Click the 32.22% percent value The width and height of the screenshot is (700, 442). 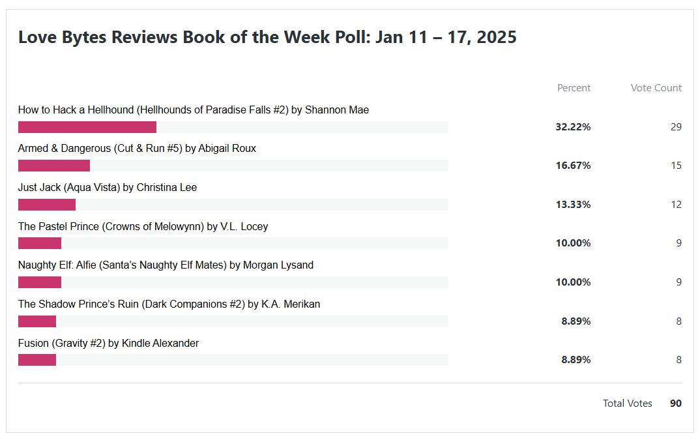pos(573,127)
